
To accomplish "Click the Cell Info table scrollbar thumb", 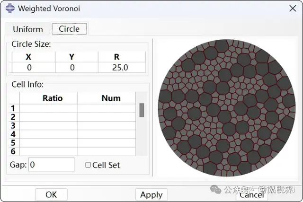I will pos(142,110).
